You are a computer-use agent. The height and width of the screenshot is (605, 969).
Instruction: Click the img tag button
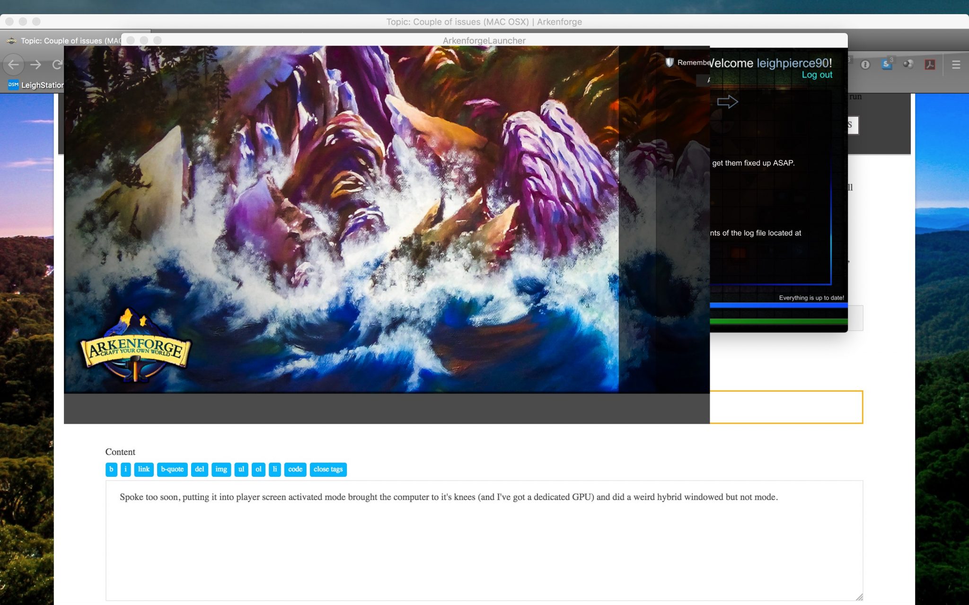point(221,469)
